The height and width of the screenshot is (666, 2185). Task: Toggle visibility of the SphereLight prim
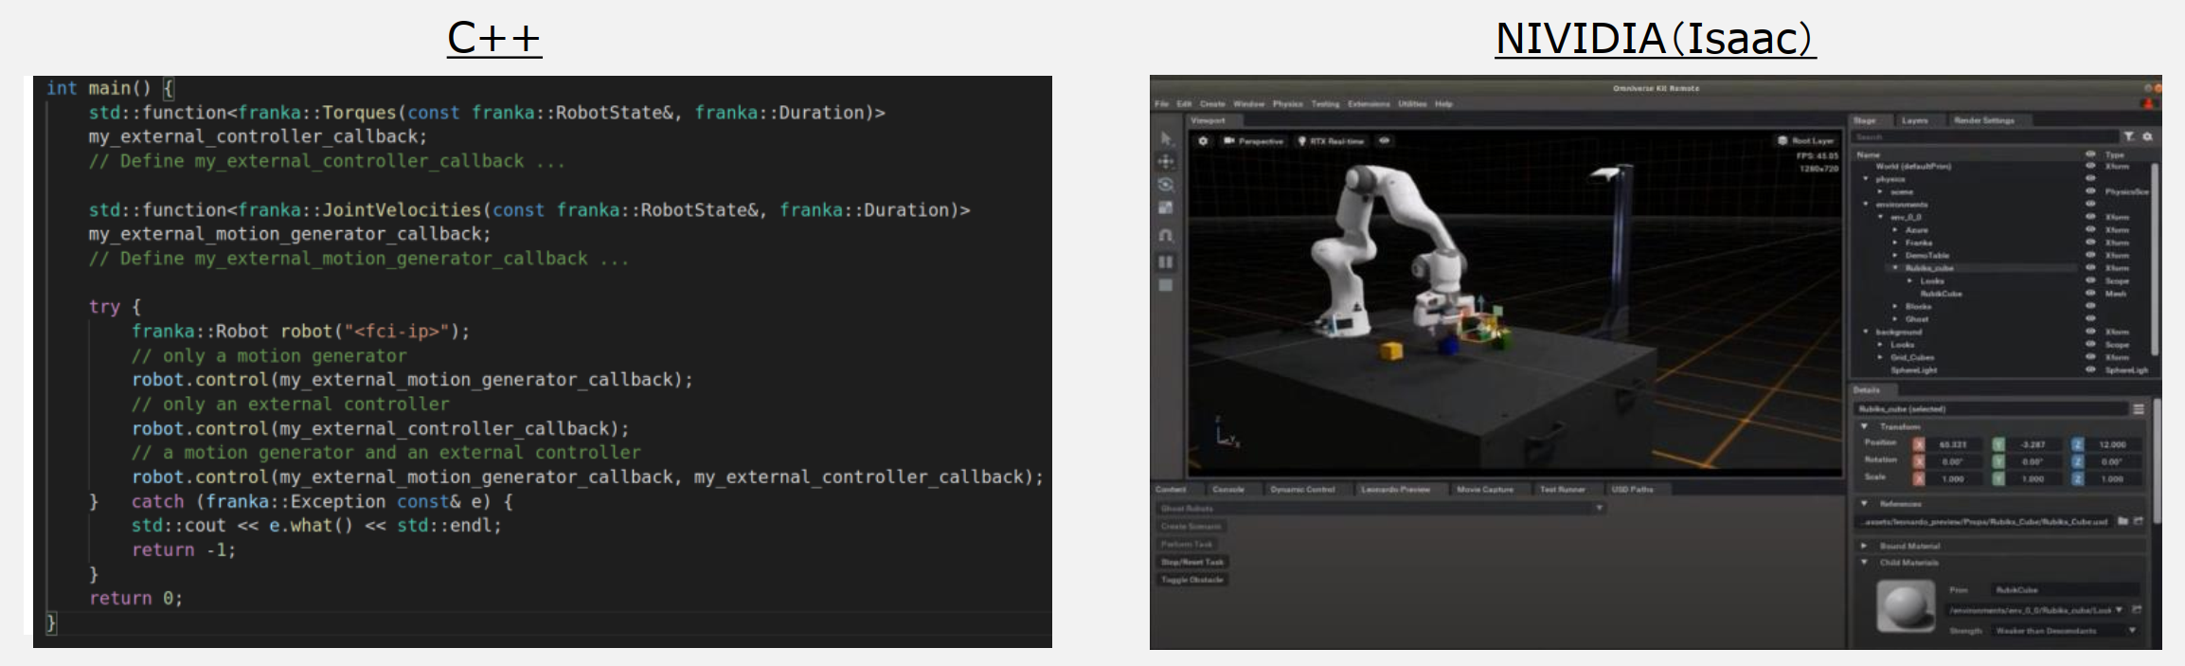tap(2090, 369)
